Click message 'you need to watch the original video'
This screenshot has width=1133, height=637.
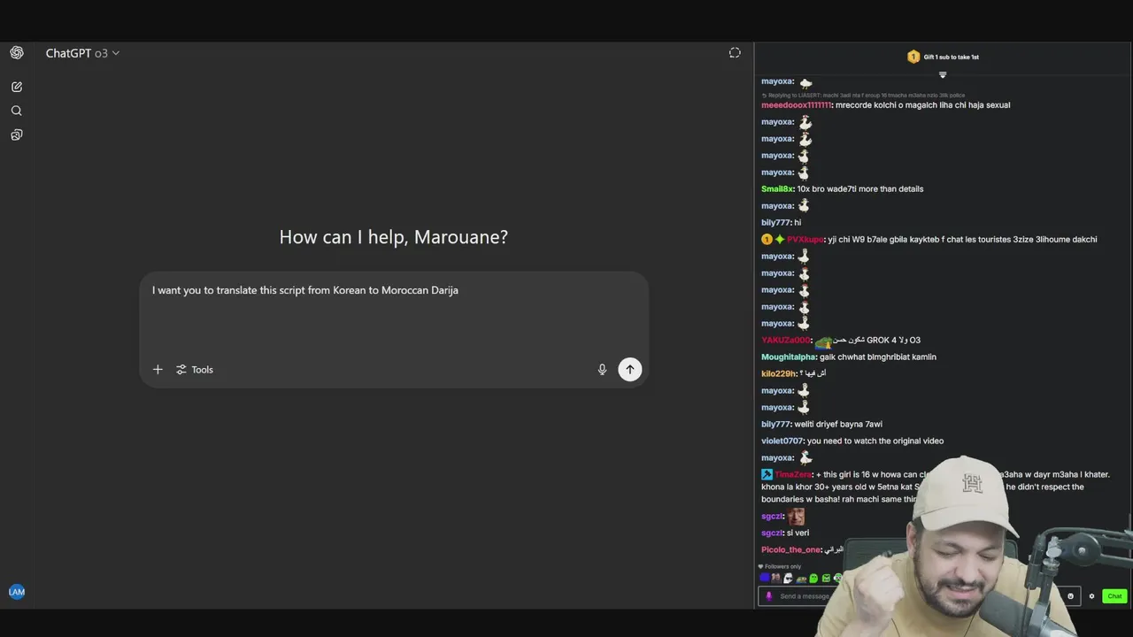pyautogui.click(x=875, y=441)
